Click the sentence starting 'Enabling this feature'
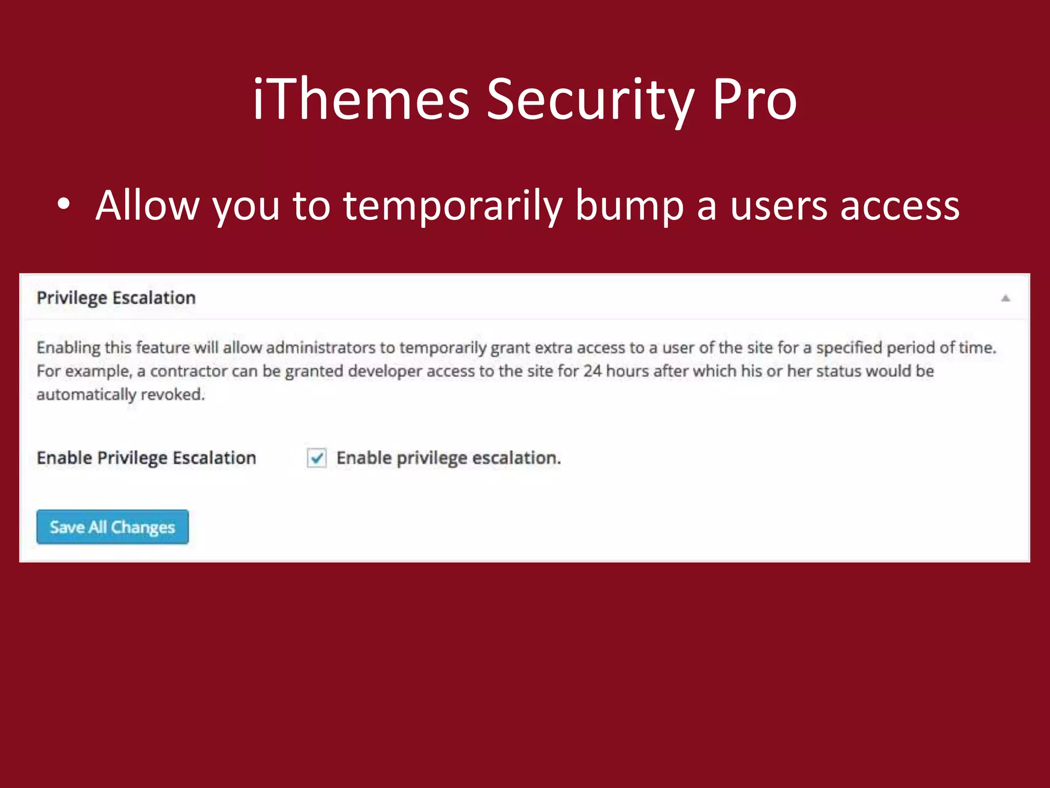This screenshot has width=1050, height=788. (516, 347)
